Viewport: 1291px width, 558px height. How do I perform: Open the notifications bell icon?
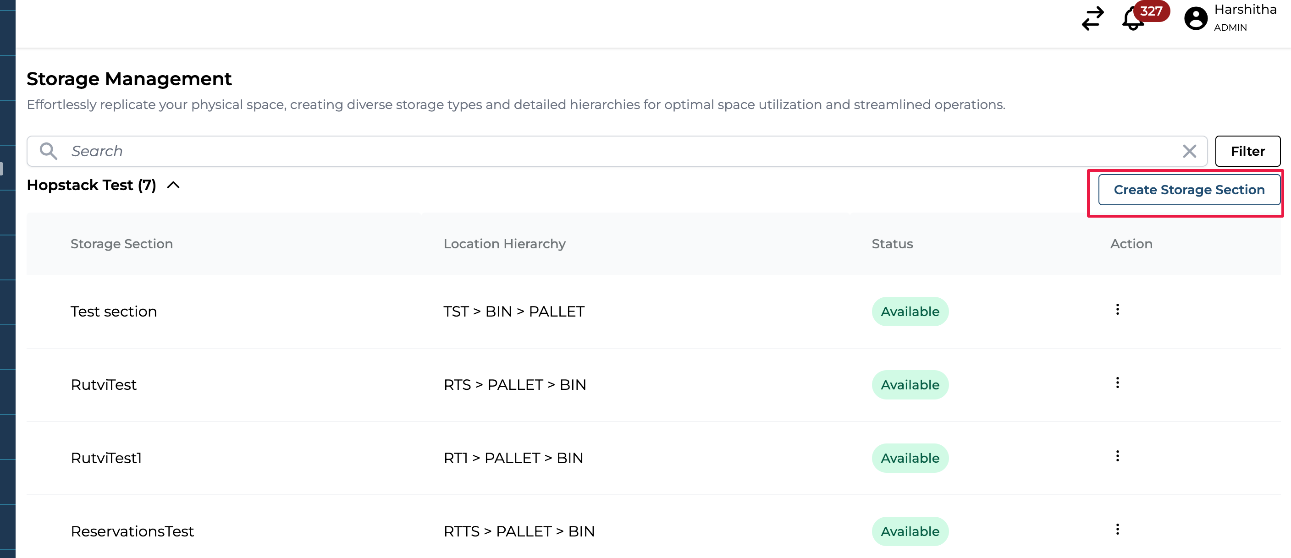pos(1132,20)
